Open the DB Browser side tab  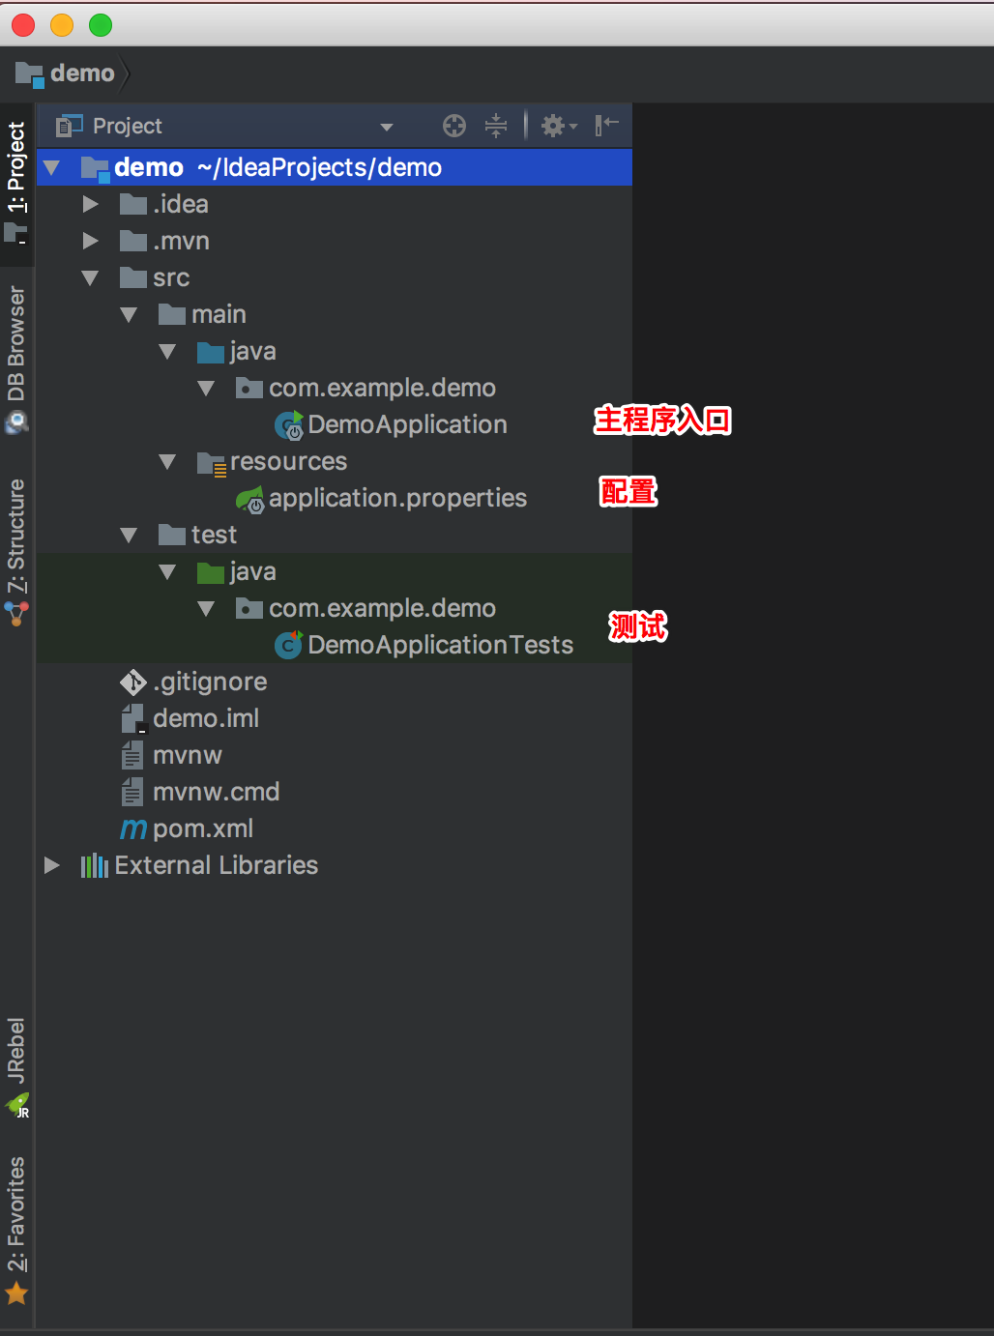(x=16, y=356)
